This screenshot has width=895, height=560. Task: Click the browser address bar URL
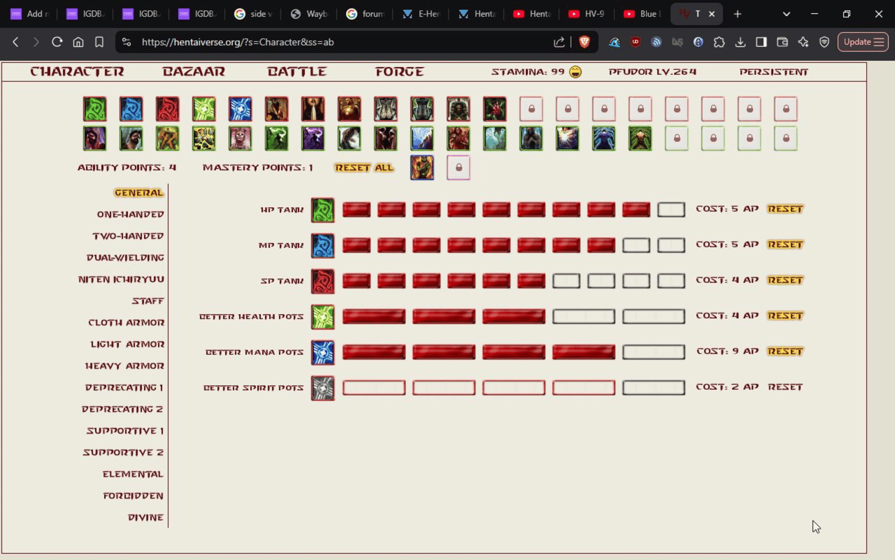pos(238,42)
